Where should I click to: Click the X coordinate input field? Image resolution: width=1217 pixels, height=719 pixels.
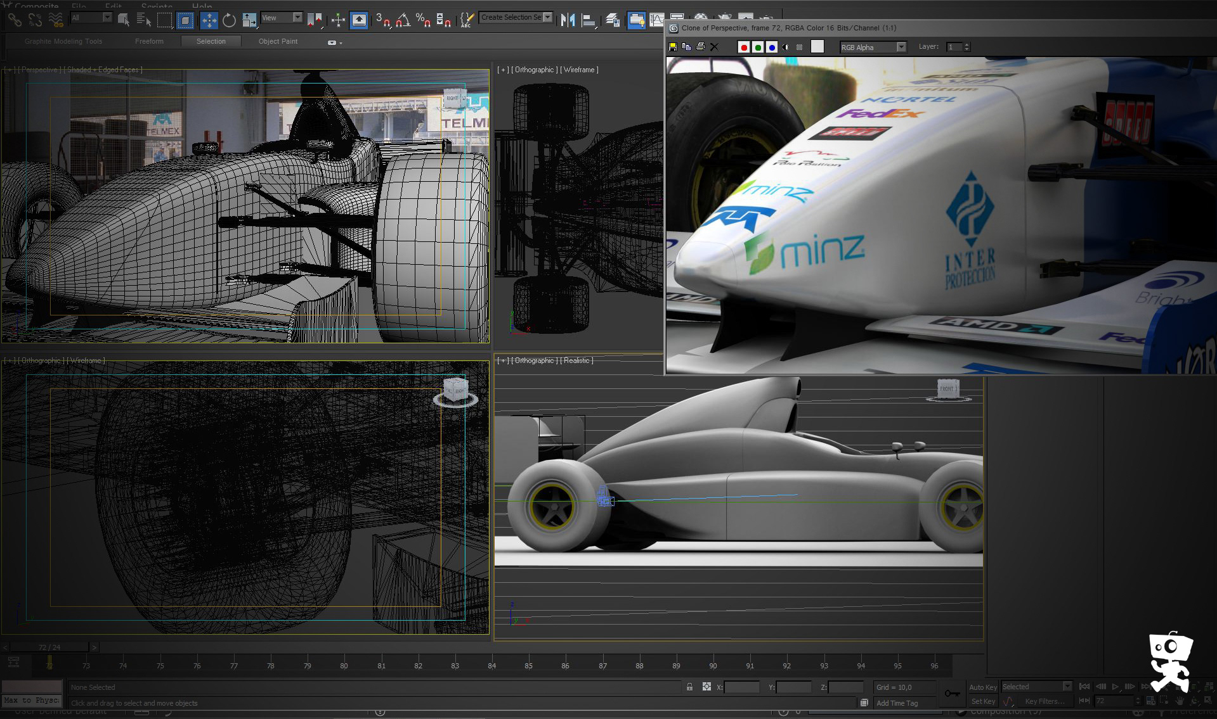741,687
